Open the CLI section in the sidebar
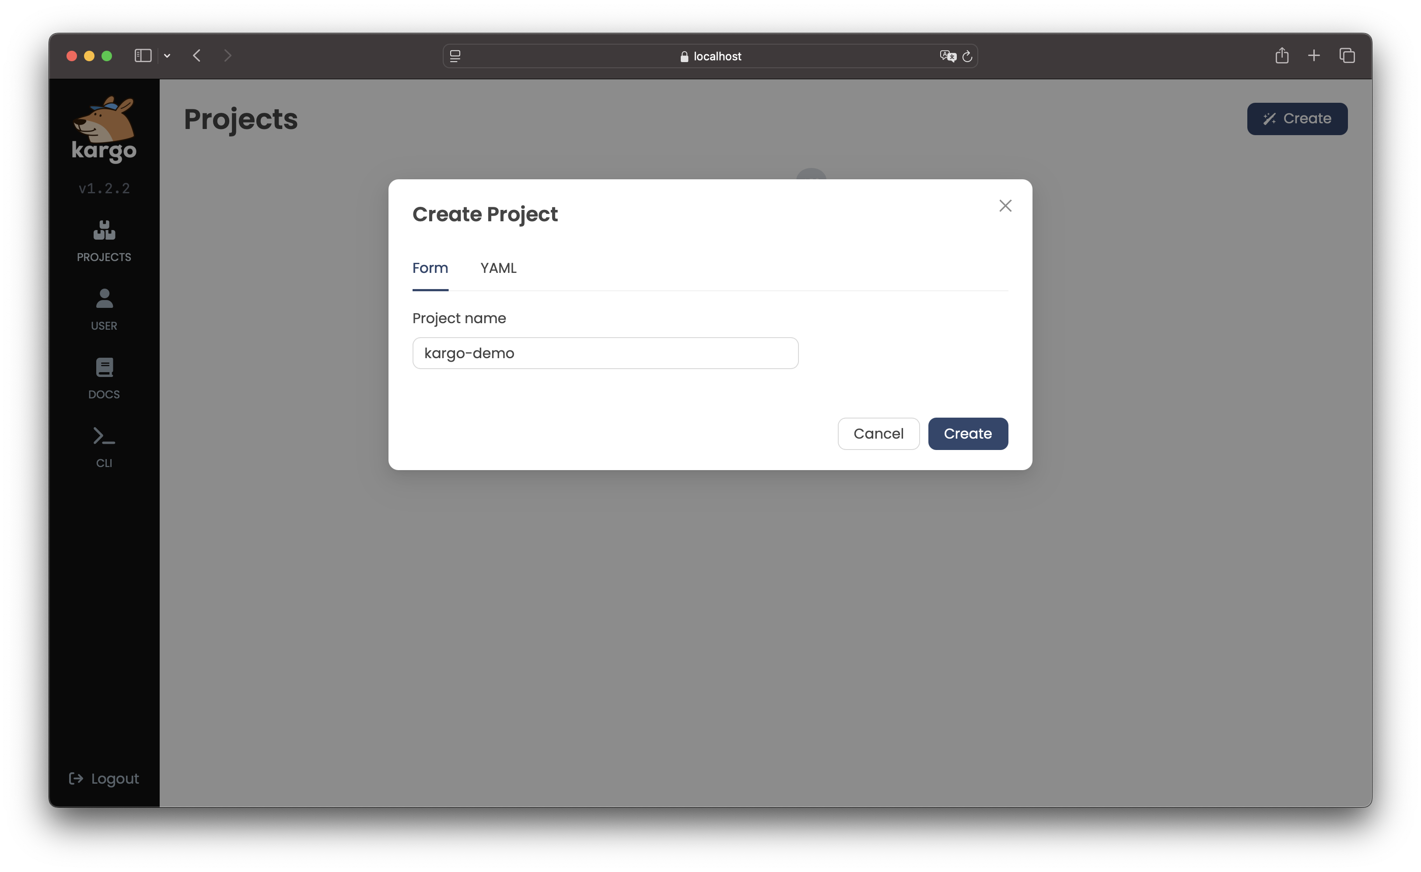The width and height of the screenshot is (1421, 872). 103,445
